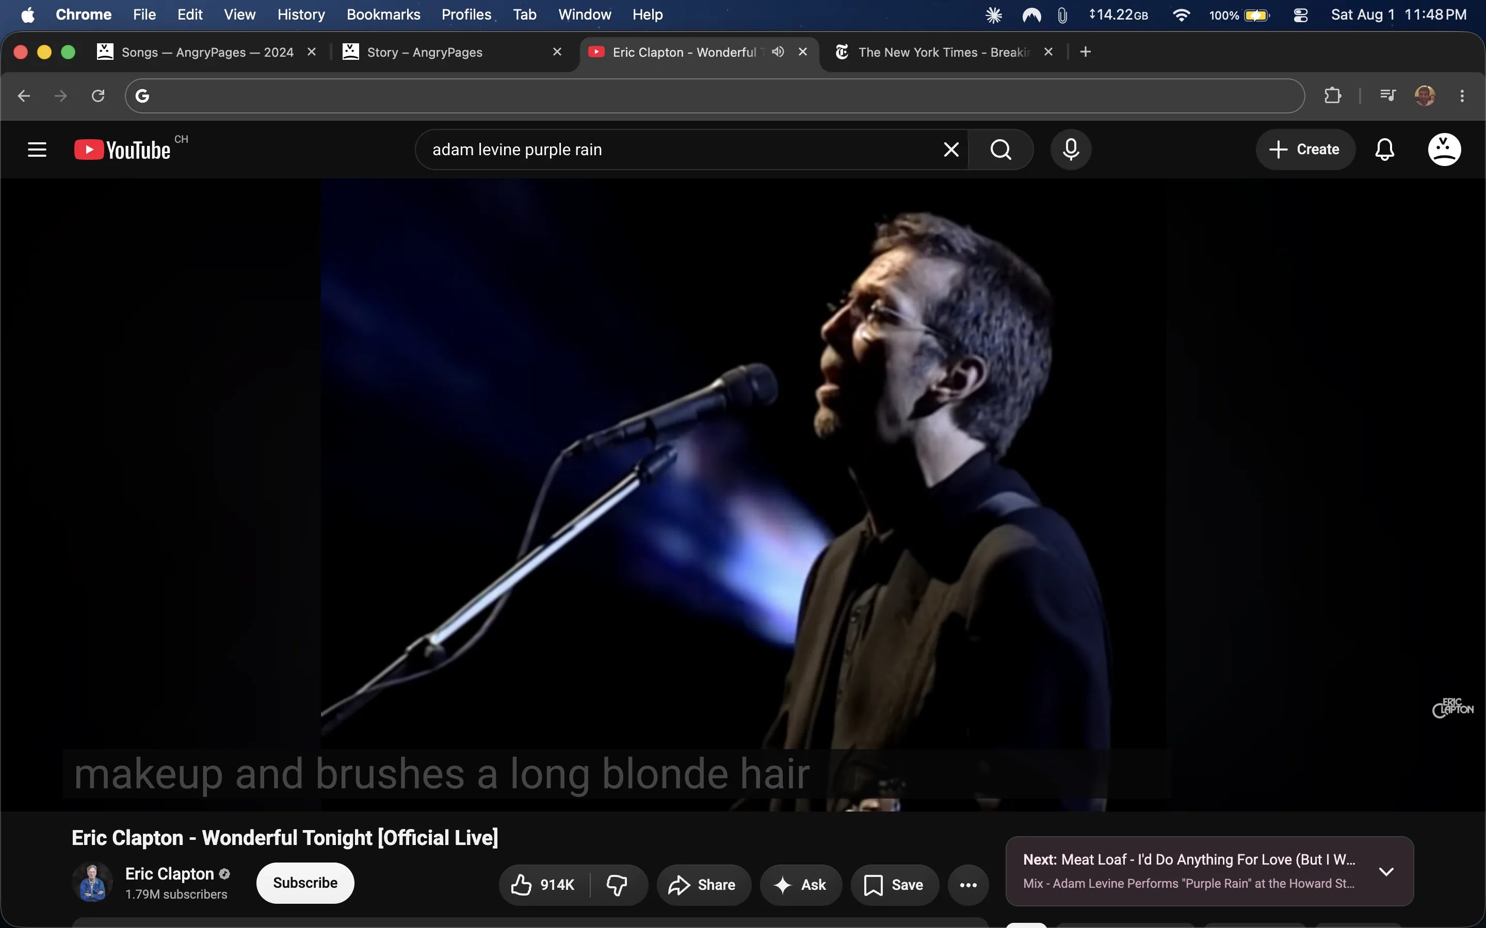1486x928 pixels.
Task: Save the video to a playlist
Action: click(x=895, y=884)
